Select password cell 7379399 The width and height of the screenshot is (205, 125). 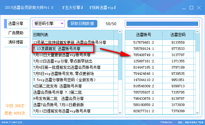(178, 111)
